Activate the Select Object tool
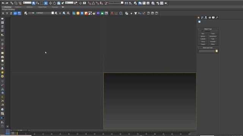The image size is (243, 136). coord(34,3)
